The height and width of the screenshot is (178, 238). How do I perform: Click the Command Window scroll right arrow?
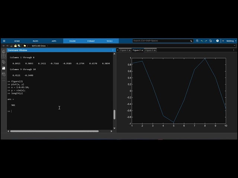tap(112, 131)
